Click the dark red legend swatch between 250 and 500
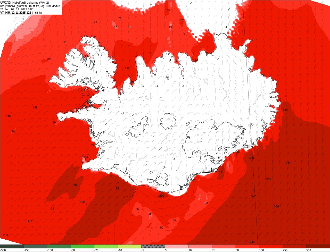The image size is (330, 252). (295, 246)
